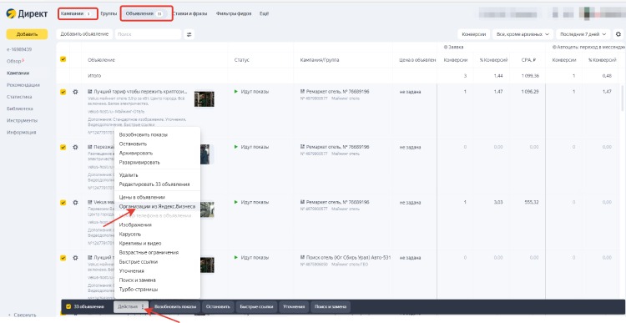Click 'Добавить объявление' button

[84, 34]
